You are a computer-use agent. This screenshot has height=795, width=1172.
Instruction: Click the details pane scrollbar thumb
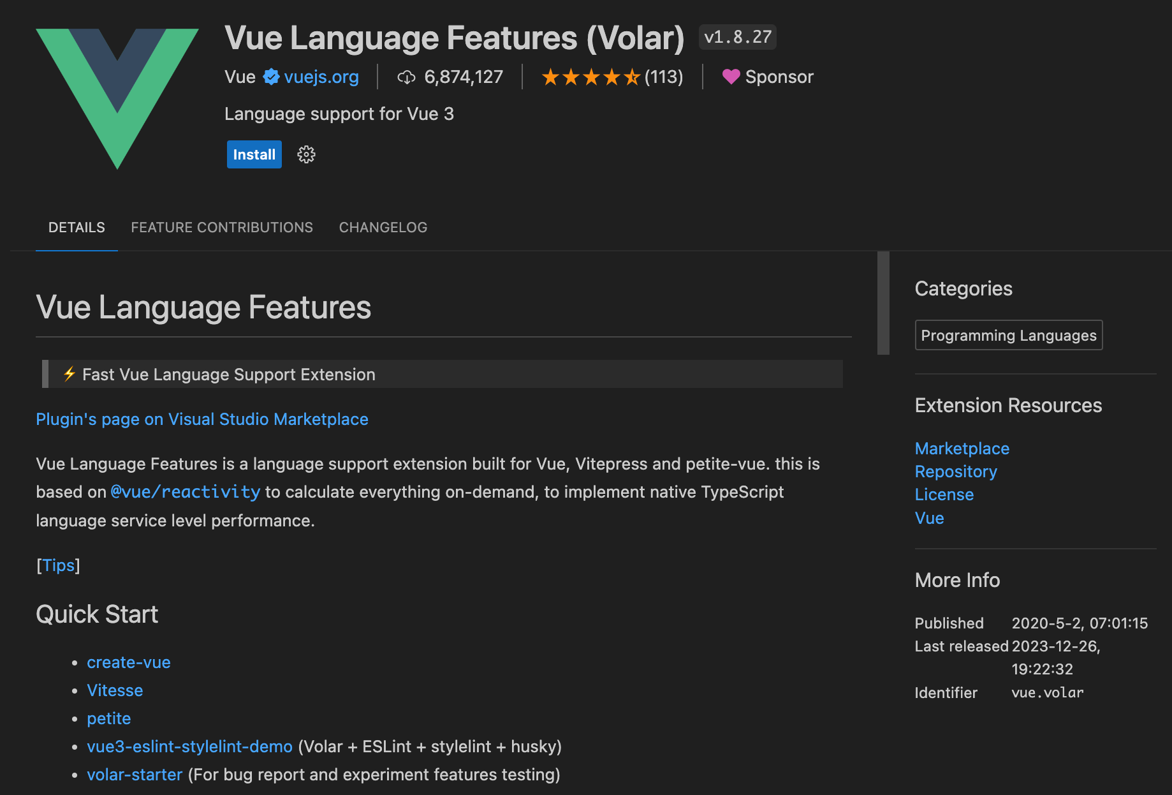883,303
